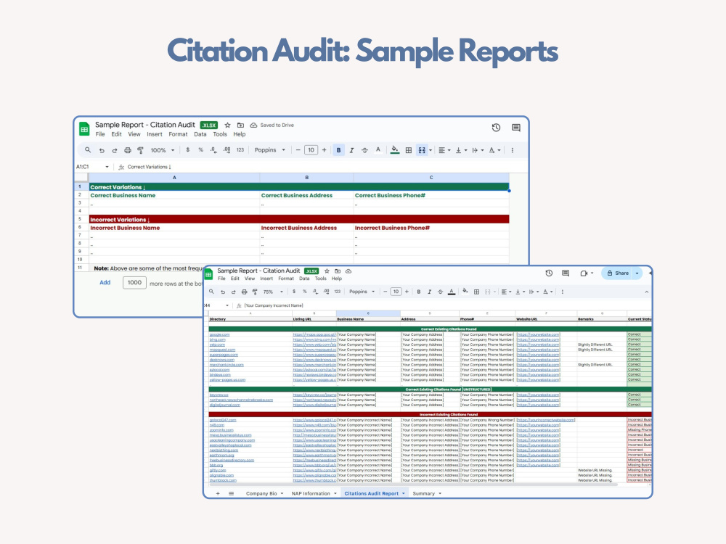Toggle strikethrough in the front window toolbar
This screenshot has width=726, height=544.
tap(440, 292)
